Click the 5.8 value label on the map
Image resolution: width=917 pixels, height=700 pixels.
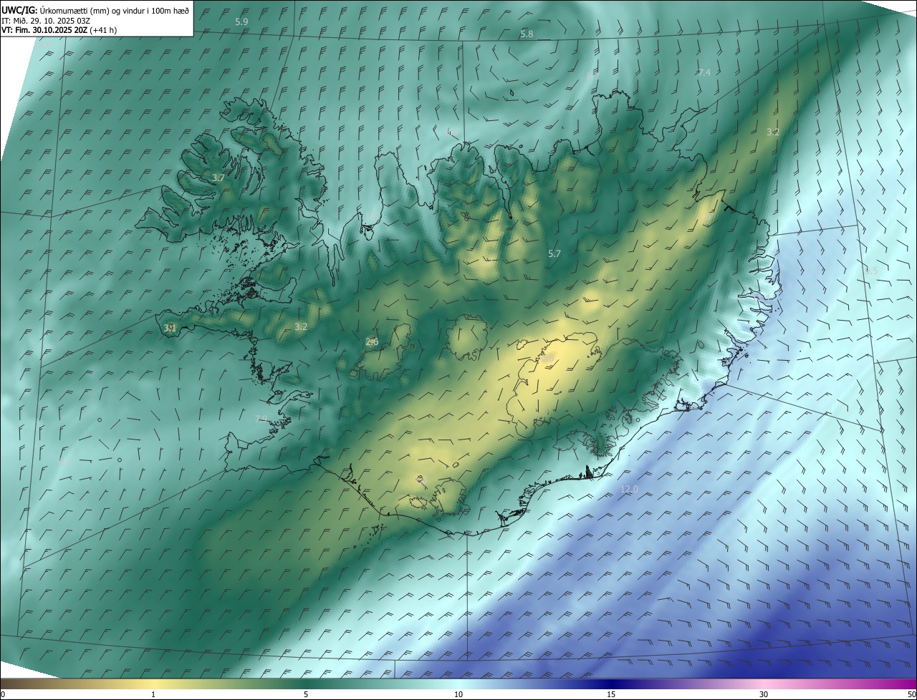(527, 34)
